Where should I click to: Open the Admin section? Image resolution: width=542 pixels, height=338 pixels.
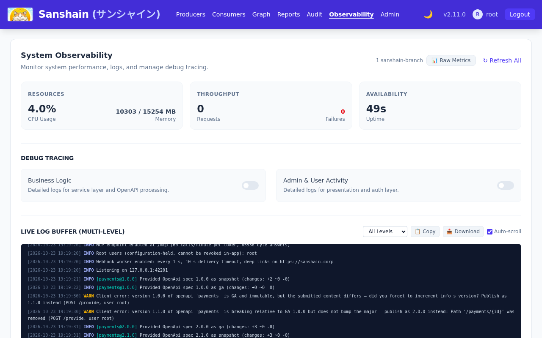390,14
